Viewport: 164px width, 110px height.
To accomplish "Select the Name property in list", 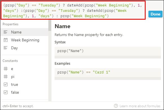I will (x=25, y=32).
